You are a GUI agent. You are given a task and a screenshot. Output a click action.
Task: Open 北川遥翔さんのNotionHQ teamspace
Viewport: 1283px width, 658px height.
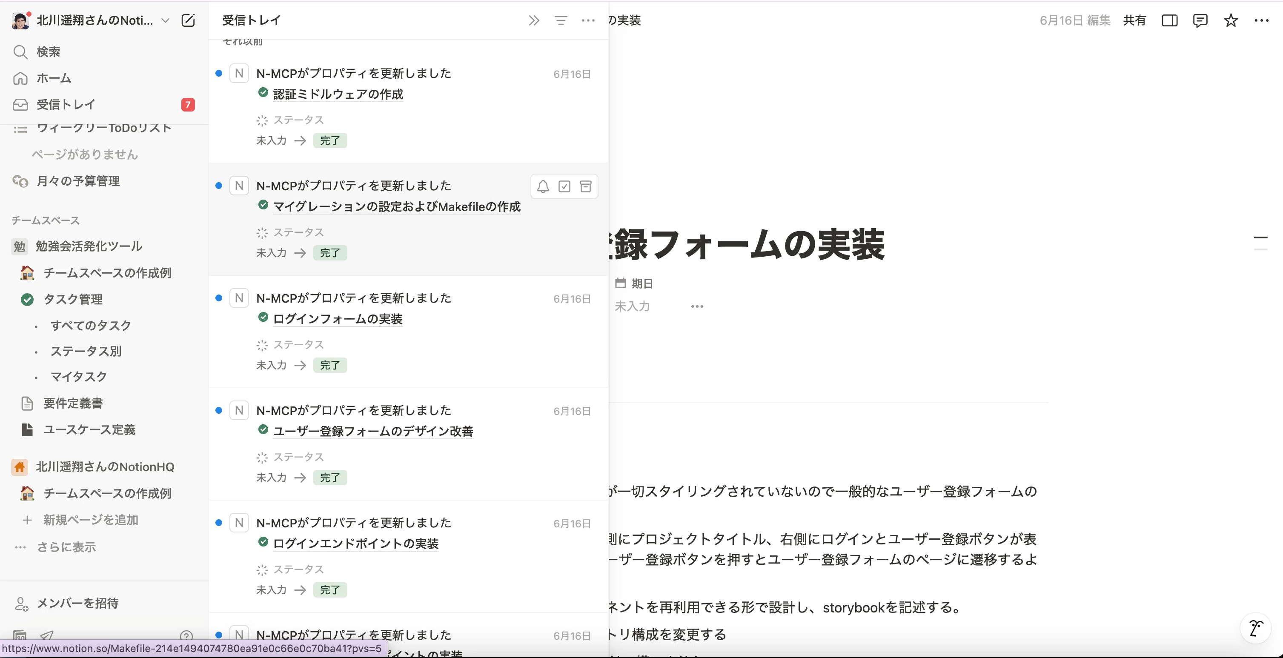(104, 467)
